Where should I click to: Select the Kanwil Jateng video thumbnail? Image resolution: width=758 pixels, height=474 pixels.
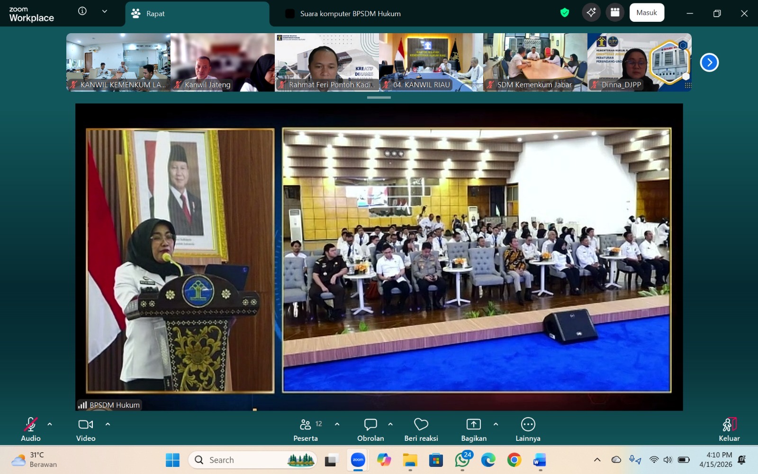click(222, 62)
